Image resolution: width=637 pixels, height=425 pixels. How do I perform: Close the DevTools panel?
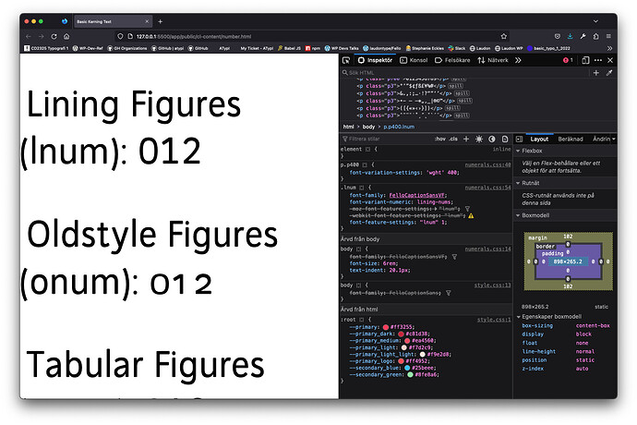coord(609,60)
